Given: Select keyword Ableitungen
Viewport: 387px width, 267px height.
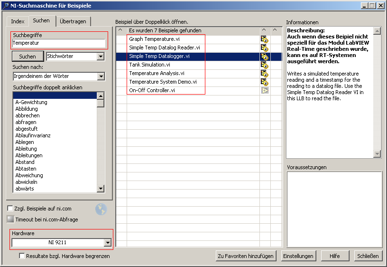Looking at the screenshot, I should click(29, 155).
